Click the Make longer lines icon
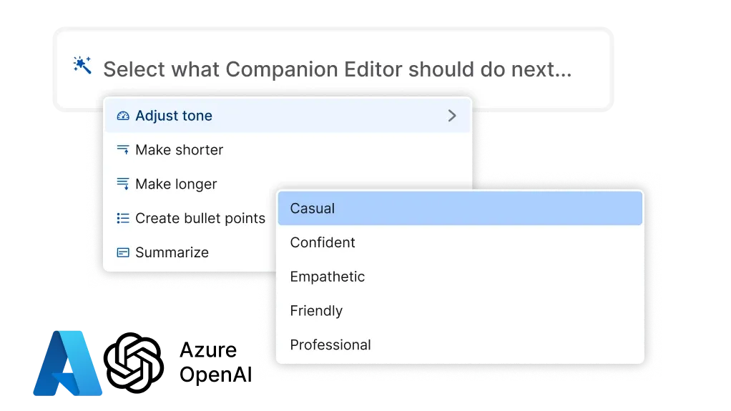Screen dimensions: 731x411 pos(123,184)
